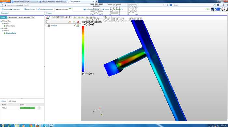Open Skype from the taskbar
228x127 pixels.
coord(45,125)
